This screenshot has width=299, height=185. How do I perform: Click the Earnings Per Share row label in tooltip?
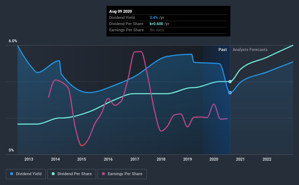[x=126, y=30]
